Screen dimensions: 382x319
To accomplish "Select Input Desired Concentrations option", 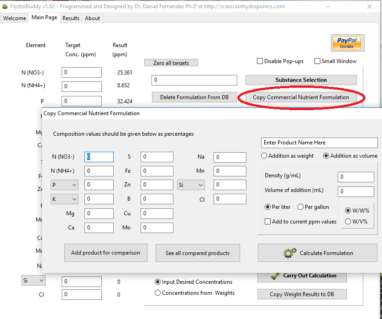I will (157, 282).
